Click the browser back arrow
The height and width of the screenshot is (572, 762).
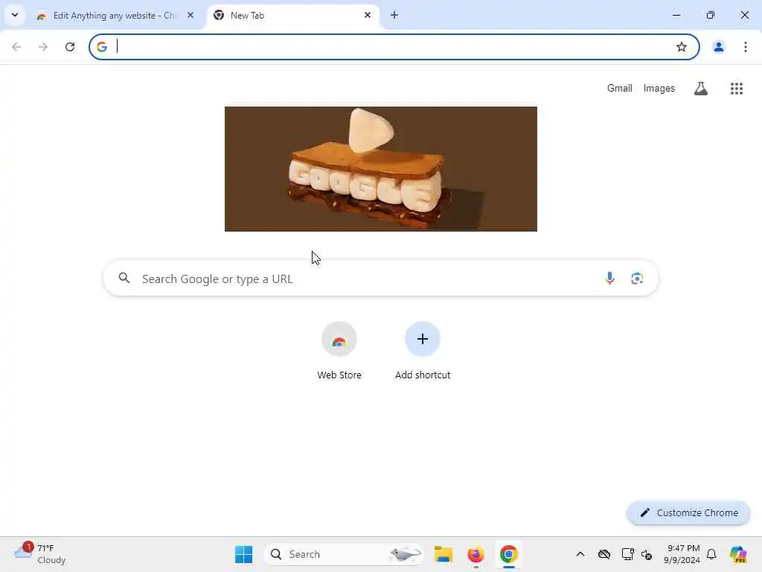(16, 47)
